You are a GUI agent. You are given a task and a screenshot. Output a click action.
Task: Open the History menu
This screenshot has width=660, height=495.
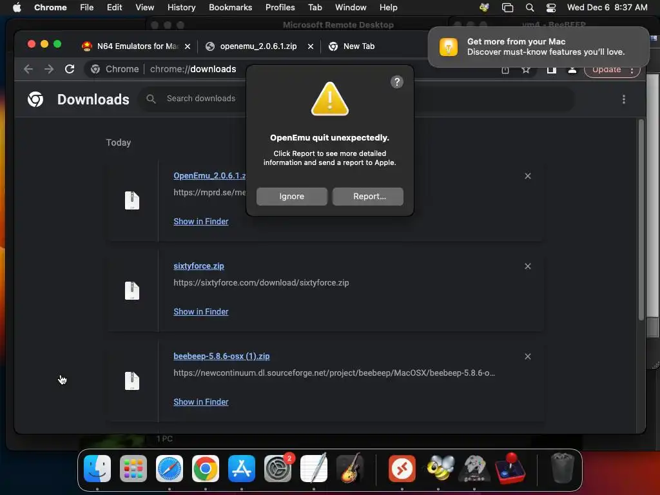click(181, 7)
